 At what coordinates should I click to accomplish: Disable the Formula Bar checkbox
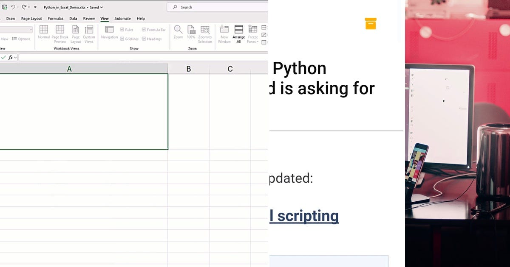click(x=144, y=29)
